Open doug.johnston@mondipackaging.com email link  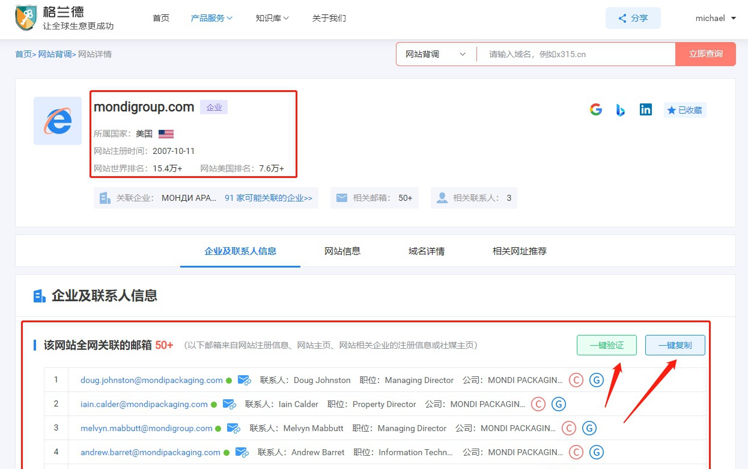151,380
